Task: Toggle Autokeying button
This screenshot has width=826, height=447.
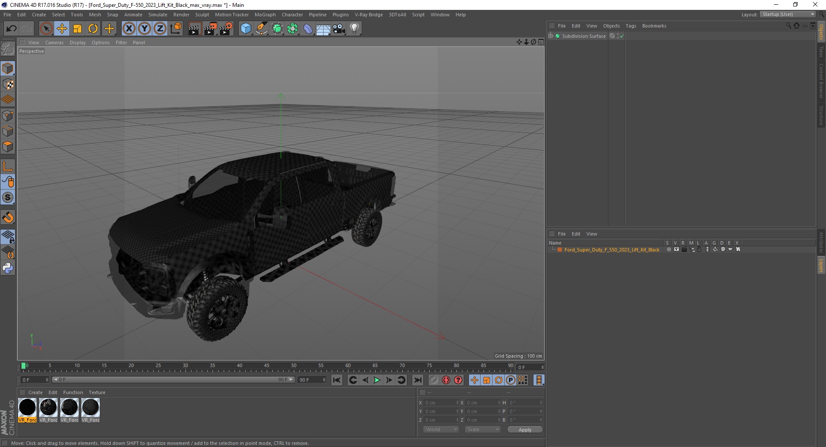Action: (x=446, y=380)
